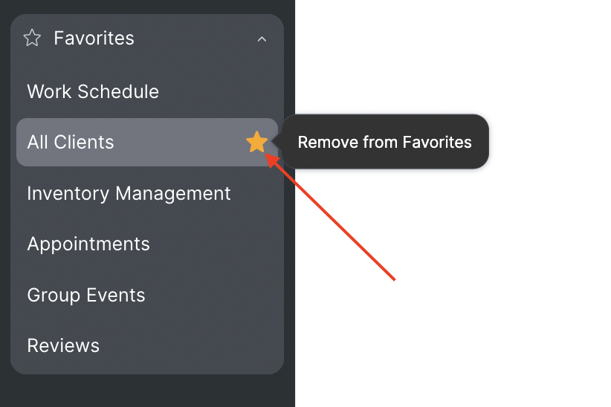Select the All Clients menu item

coord(71,142)
